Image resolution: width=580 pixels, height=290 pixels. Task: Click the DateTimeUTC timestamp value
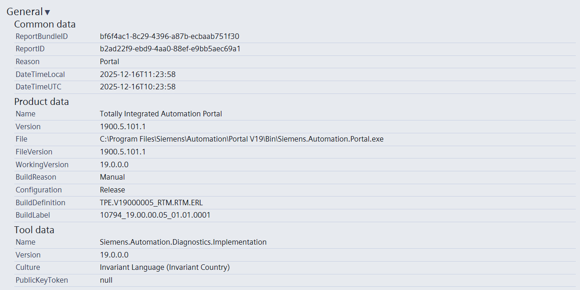137,87
